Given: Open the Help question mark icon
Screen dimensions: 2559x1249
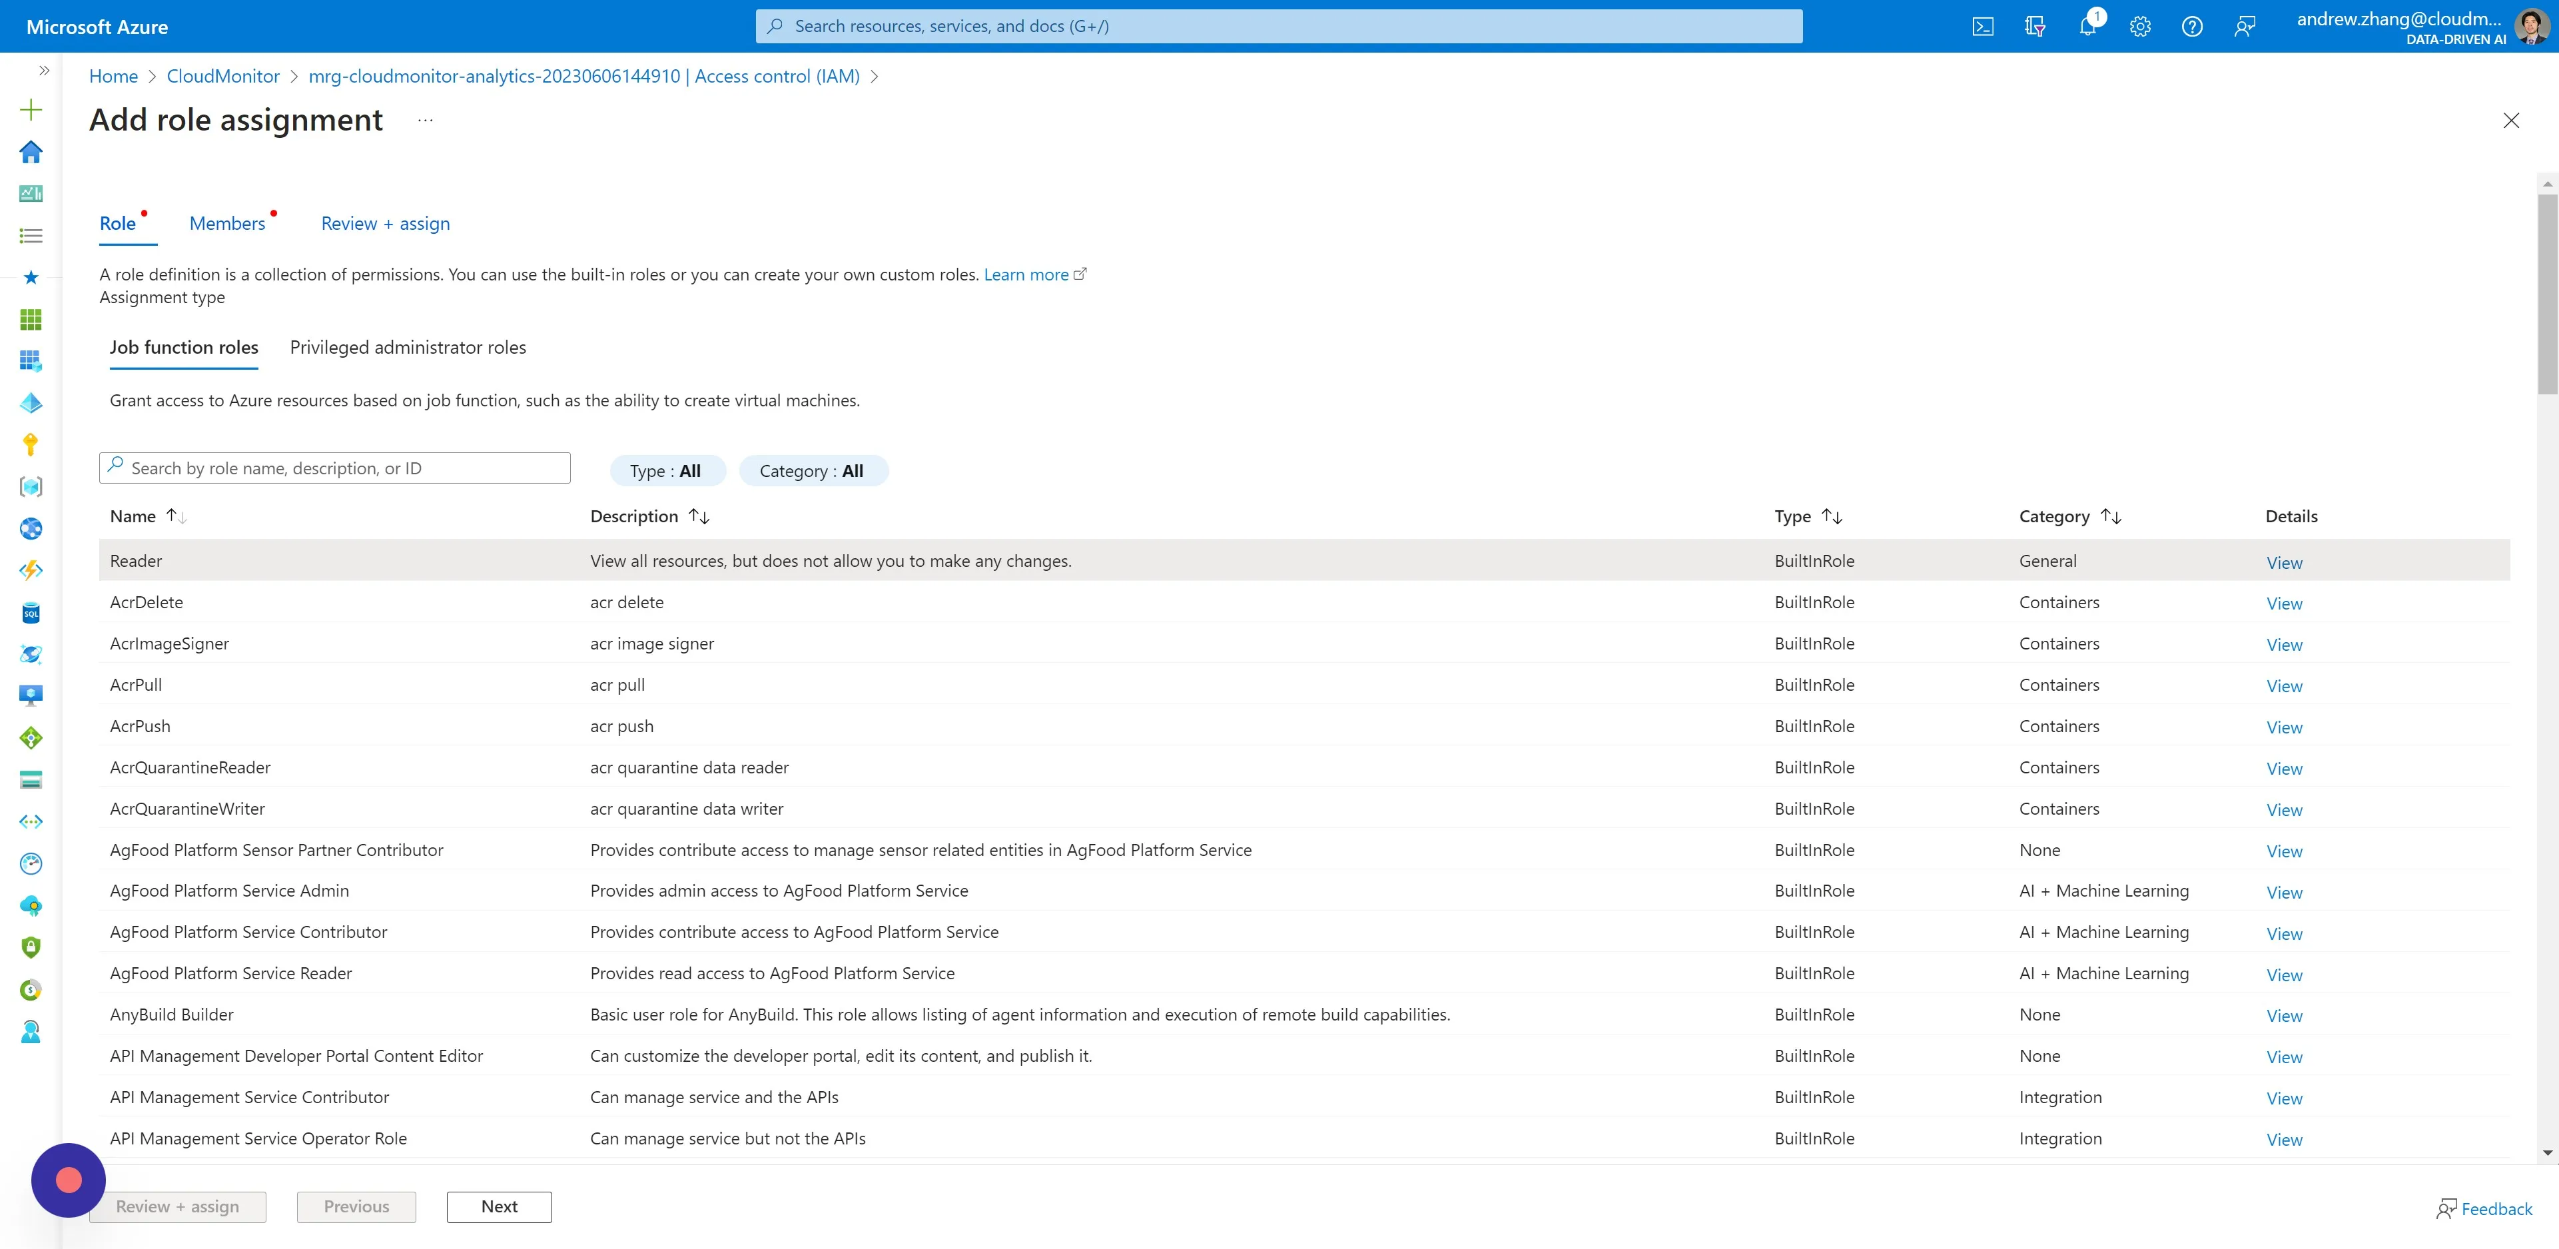Looking at the screenshot, I should pos(2191,27).
